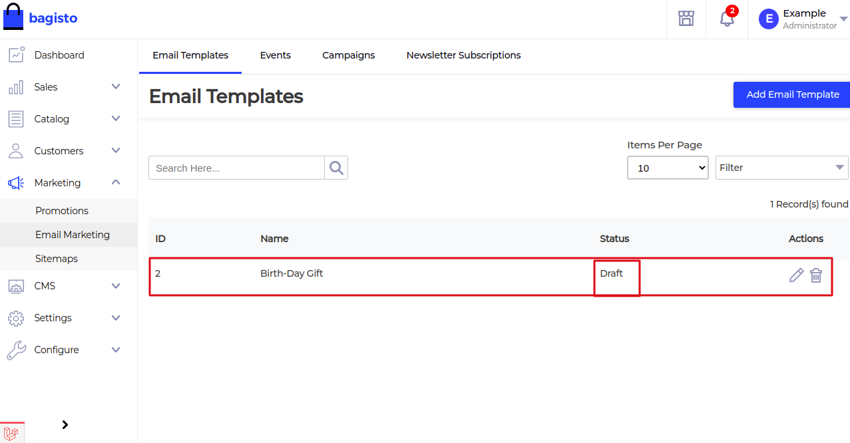Open the notifications bell

726,19
